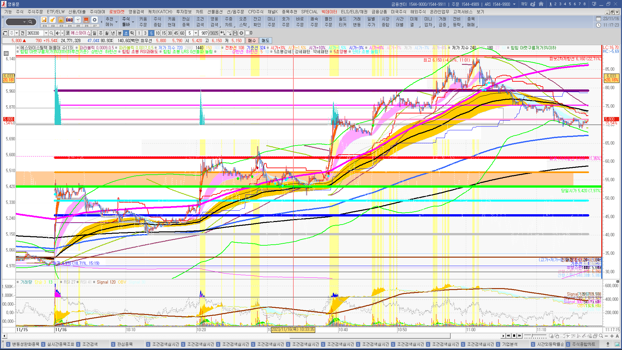Click the chart save disk icon

point(235,33)
